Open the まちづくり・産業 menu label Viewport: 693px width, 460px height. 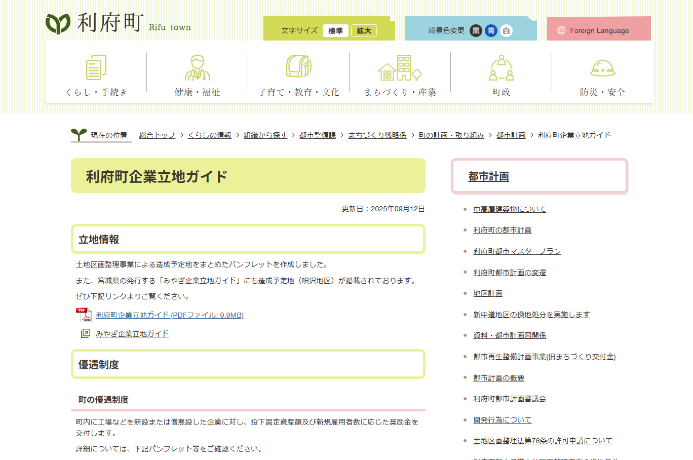click(400, 92)
